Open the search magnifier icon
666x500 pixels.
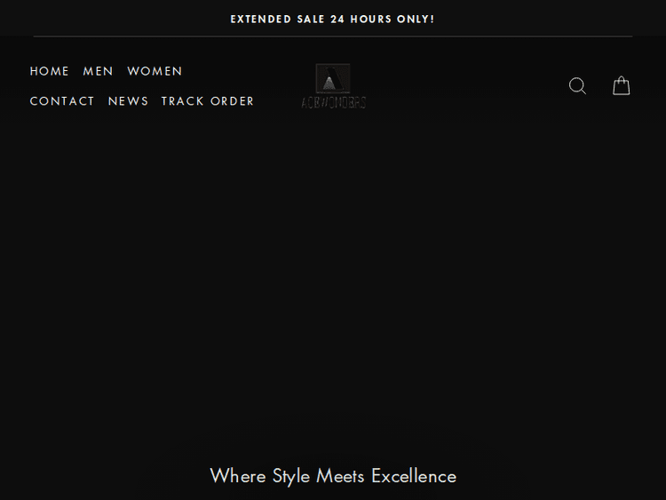577,86
